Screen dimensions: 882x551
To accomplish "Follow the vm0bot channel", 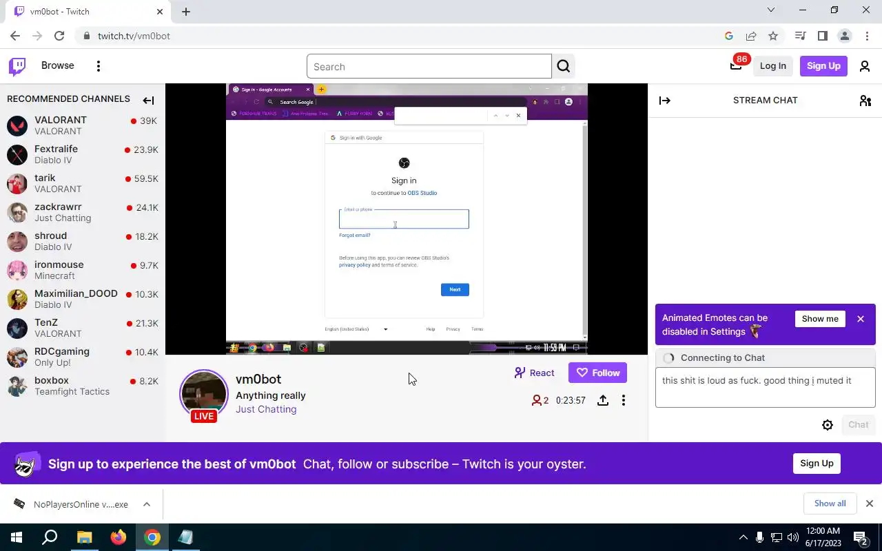I will [x=597, y=373].
